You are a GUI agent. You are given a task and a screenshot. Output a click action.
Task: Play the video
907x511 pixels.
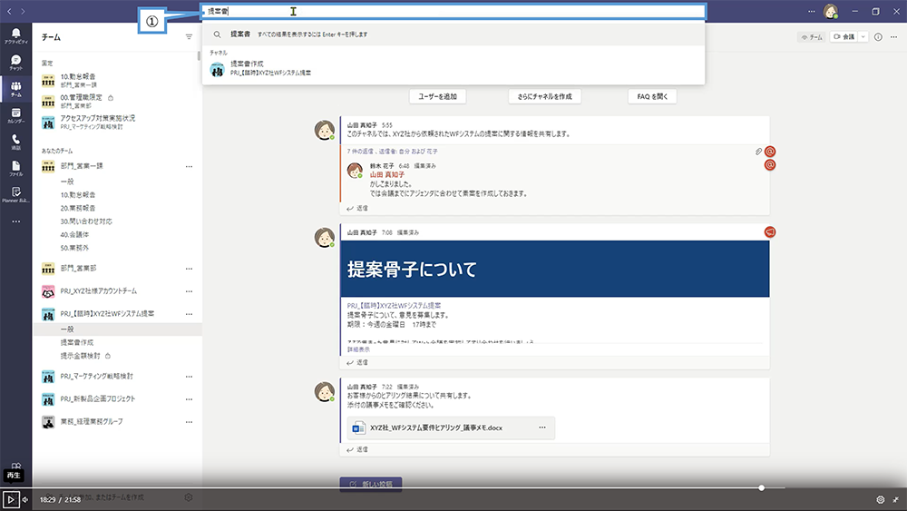coord(10,499)
